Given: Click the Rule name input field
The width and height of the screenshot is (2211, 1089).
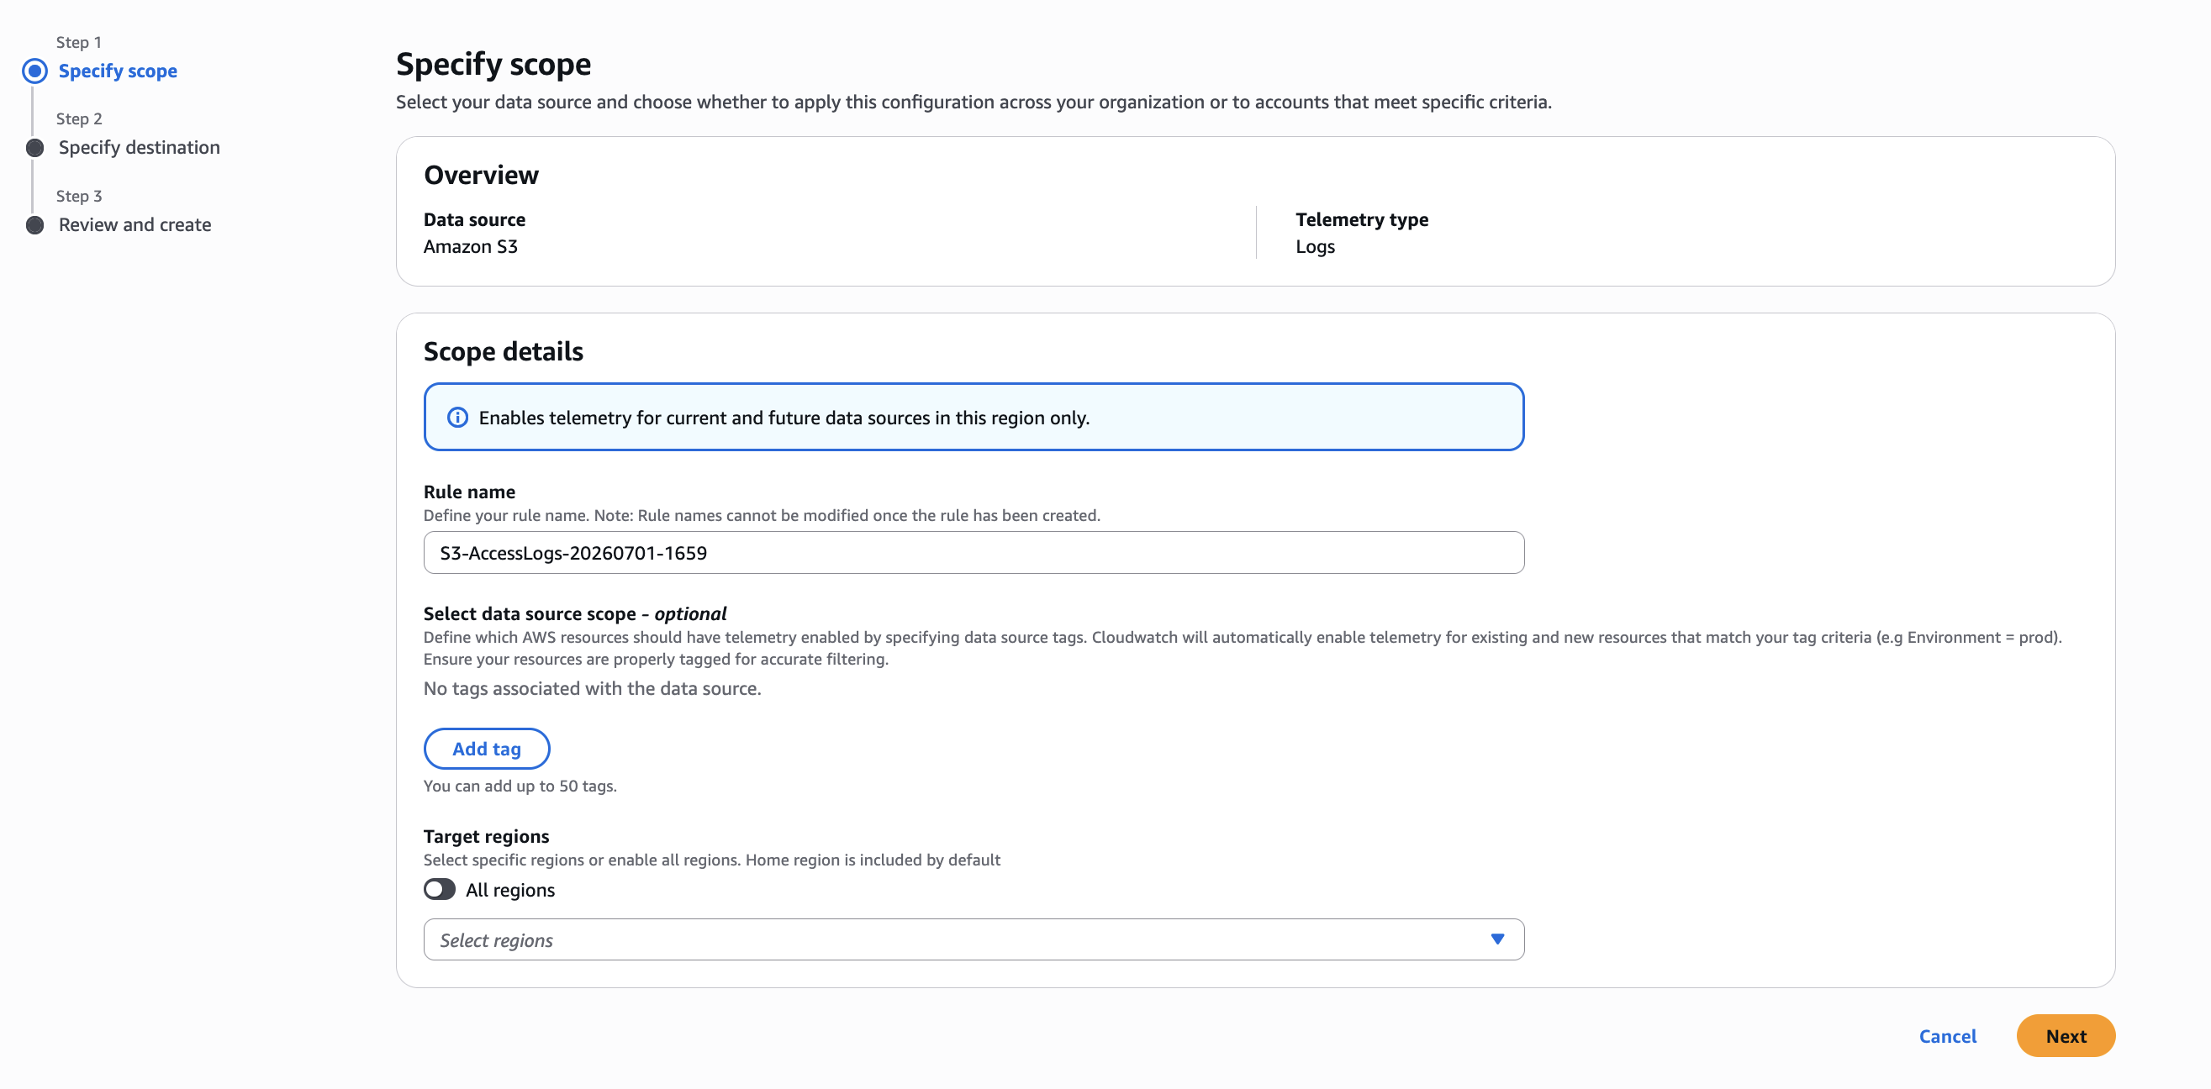Looking at the screenshot, I should (x=974, y=553).
